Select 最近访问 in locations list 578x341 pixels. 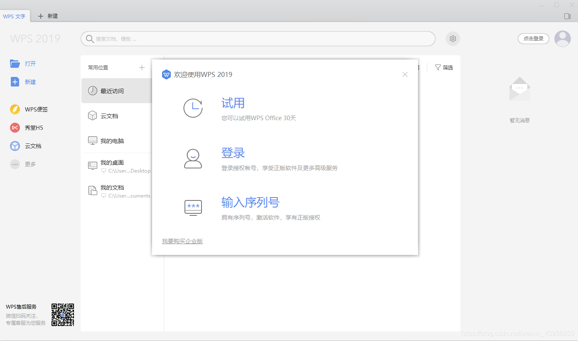pyautogui.click(x=116, y=91)
